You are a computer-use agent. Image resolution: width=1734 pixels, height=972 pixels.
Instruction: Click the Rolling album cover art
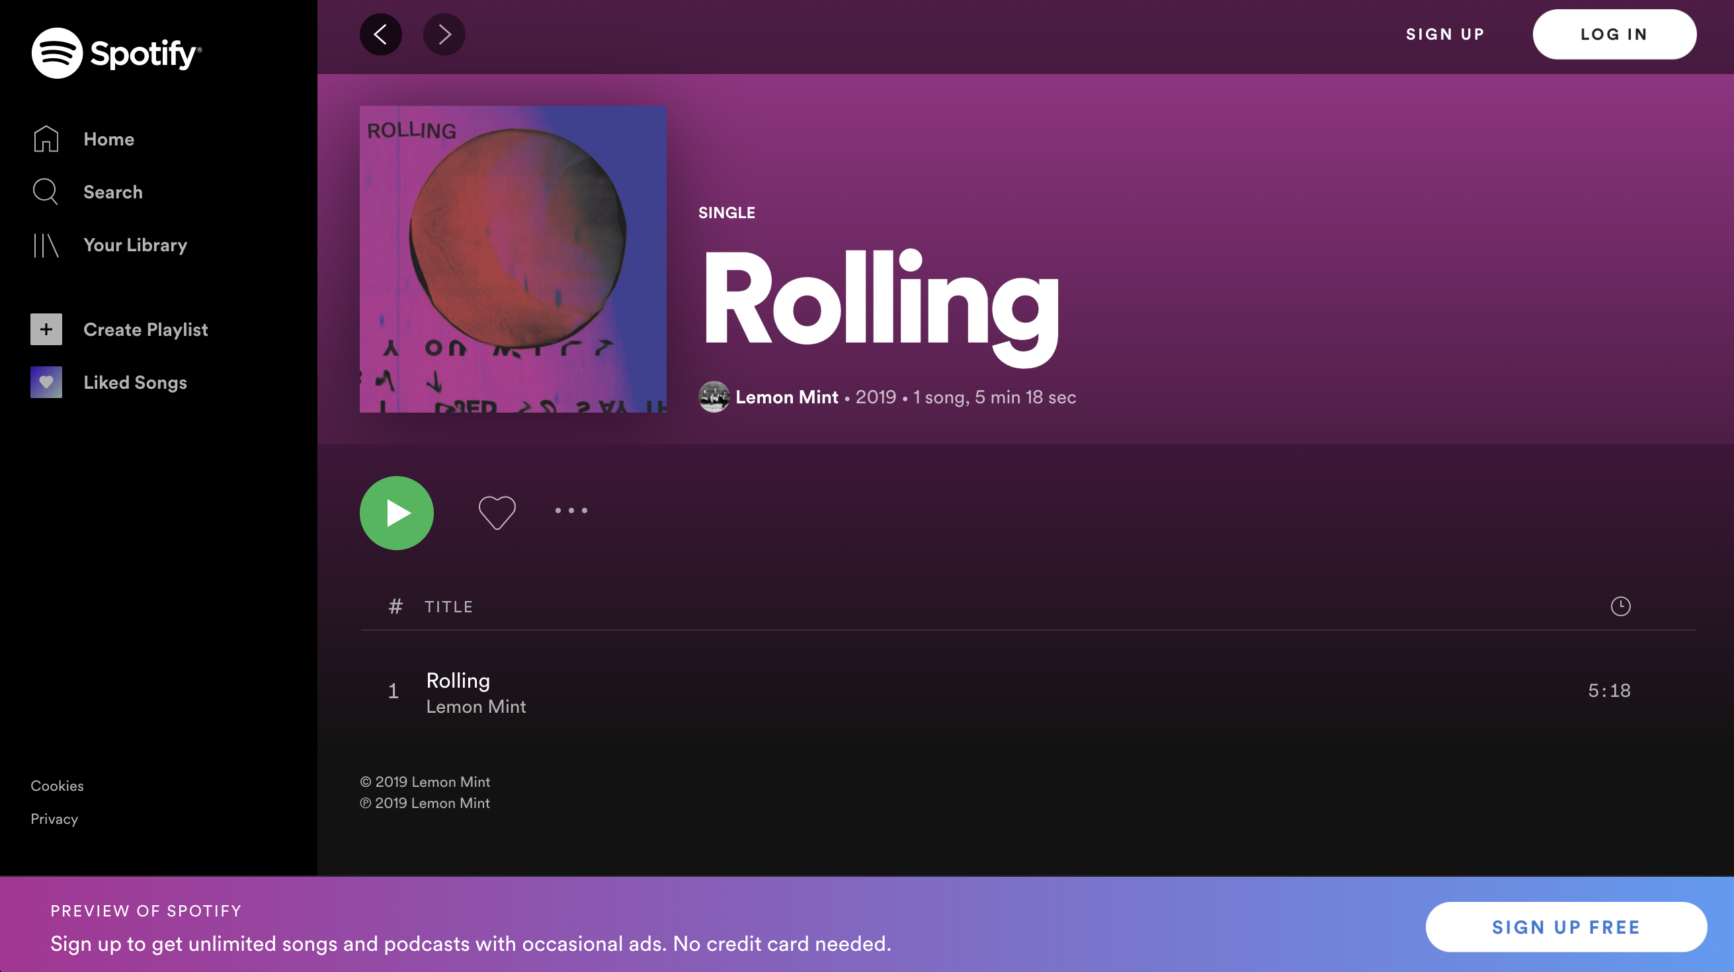click(513, 259)
